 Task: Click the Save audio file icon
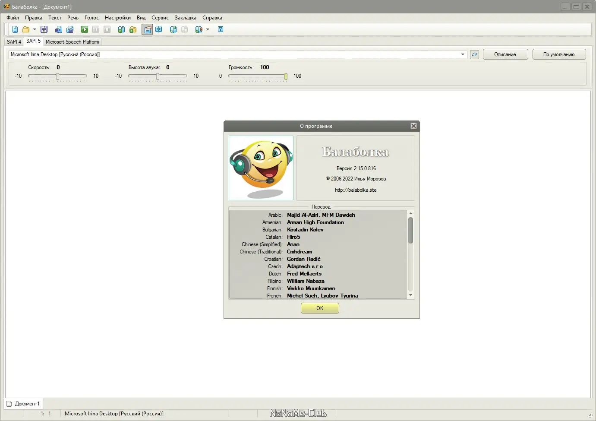[59, 29]
